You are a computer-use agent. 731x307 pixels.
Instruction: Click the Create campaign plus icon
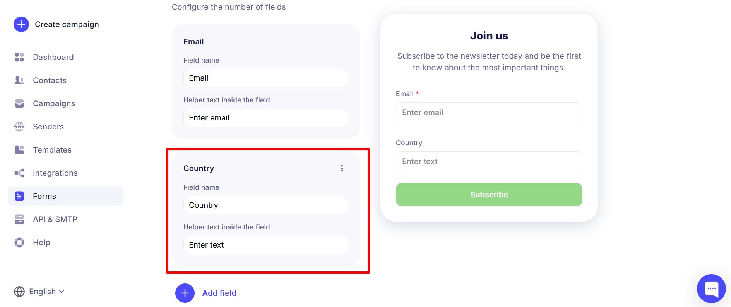tap(21, 24)
